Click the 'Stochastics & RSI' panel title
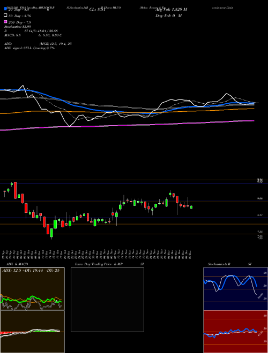 (x=229, y=264)
